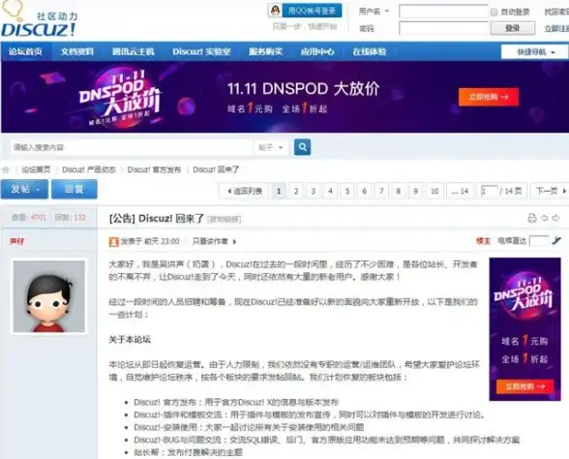
Task: Click Discuz! 产品动态 breadcrumb link
Action: [89, 169]
